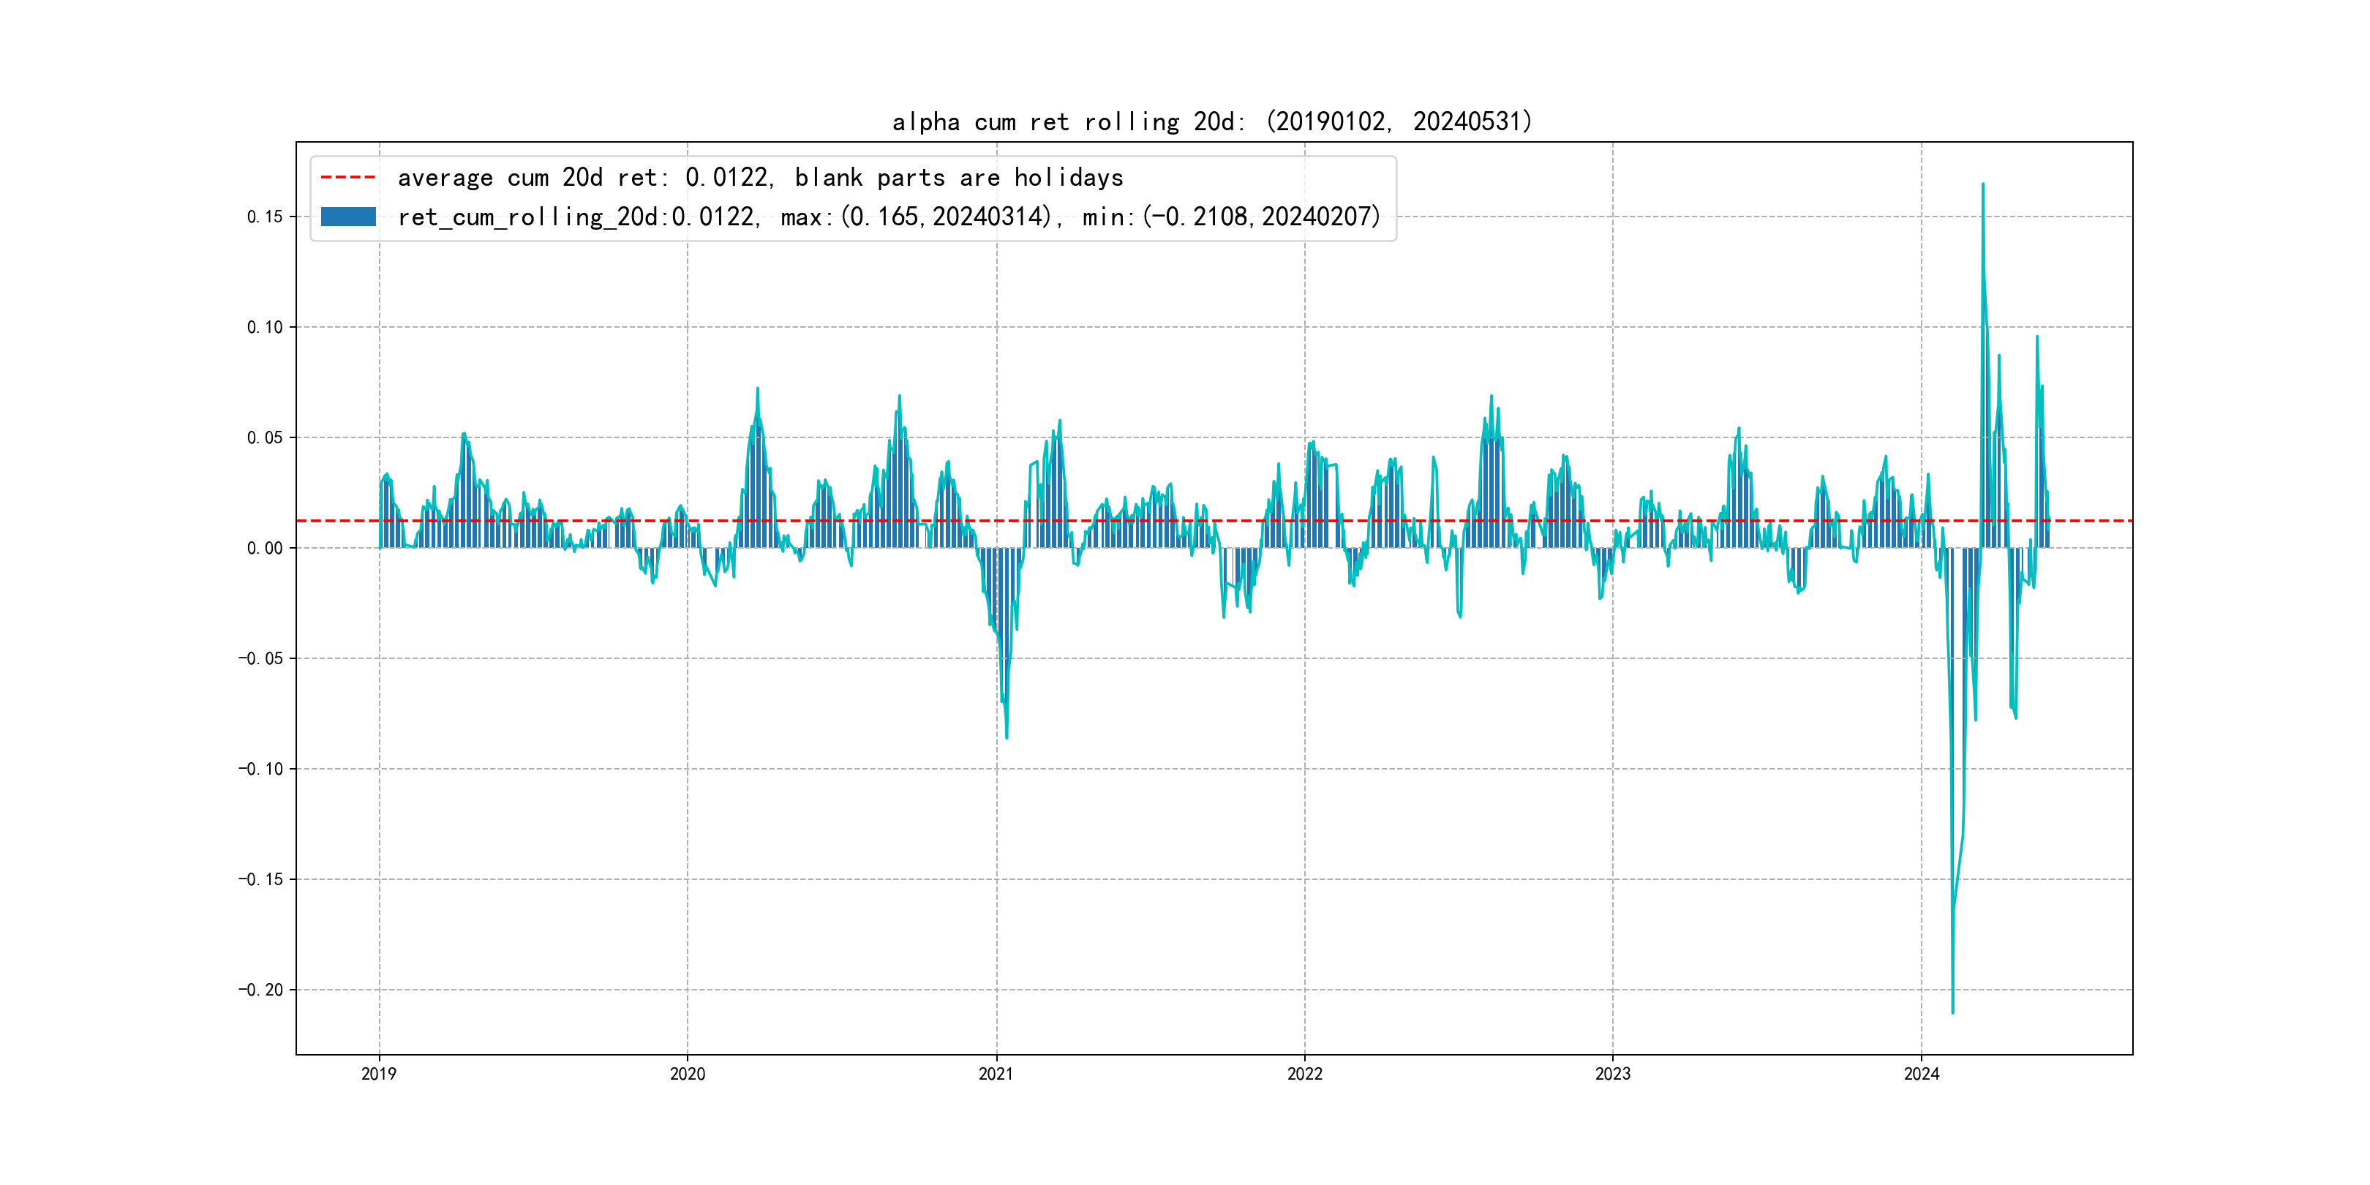Click the 2022 x-axis tick label

pyautogui.click(x=1305, y=1074)
